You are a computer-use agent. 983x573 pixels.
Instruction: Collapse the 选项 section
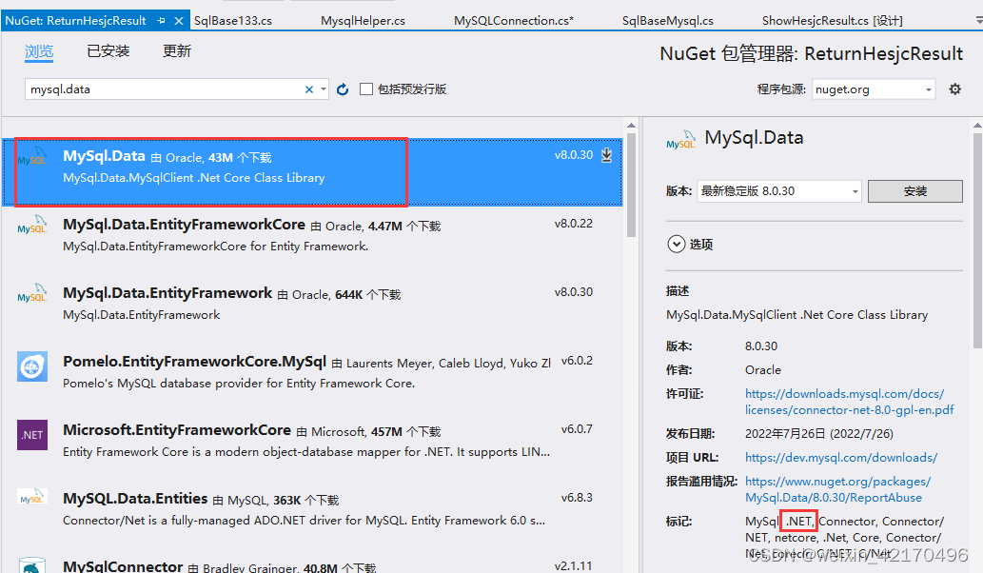point(676,244)
